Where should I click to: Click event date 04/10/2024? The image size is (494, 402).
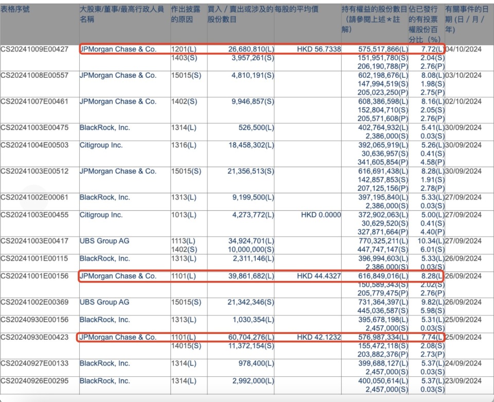click(x=464, y=49)
